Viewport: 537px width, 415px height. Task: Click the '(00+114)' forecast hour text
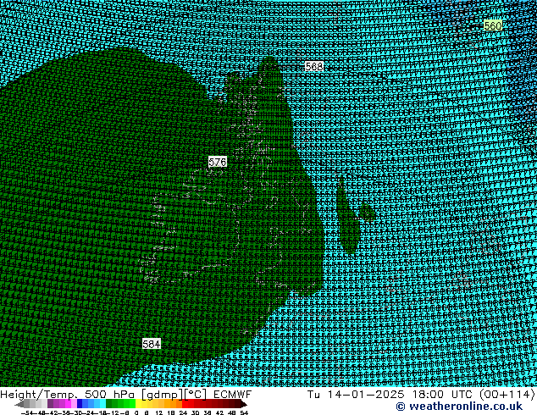[507, 395]
